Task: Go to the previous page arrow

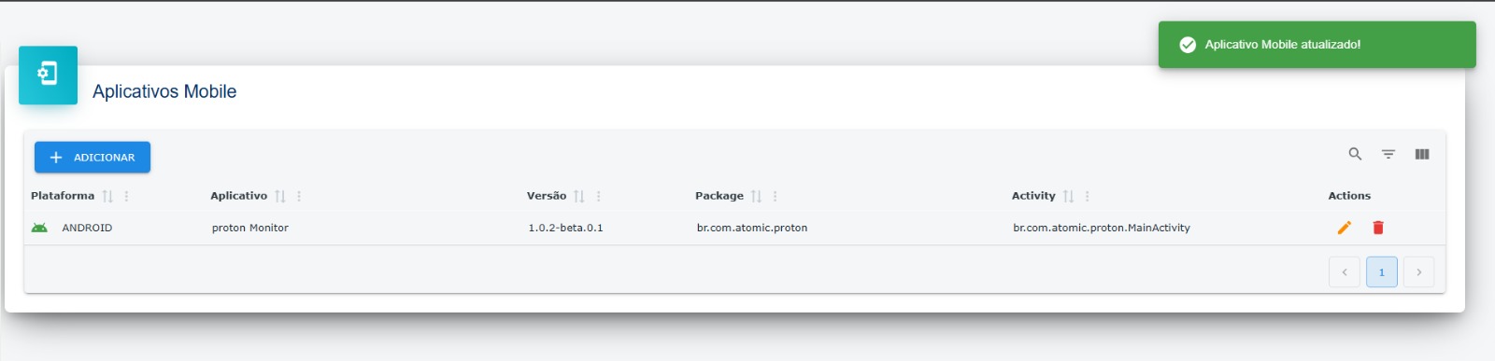Action: pos(1345,272)
